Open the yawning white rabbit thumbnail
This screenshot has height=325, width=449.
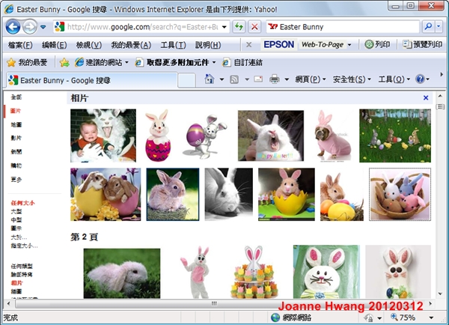pyautogui.click(x=271, y=136)
